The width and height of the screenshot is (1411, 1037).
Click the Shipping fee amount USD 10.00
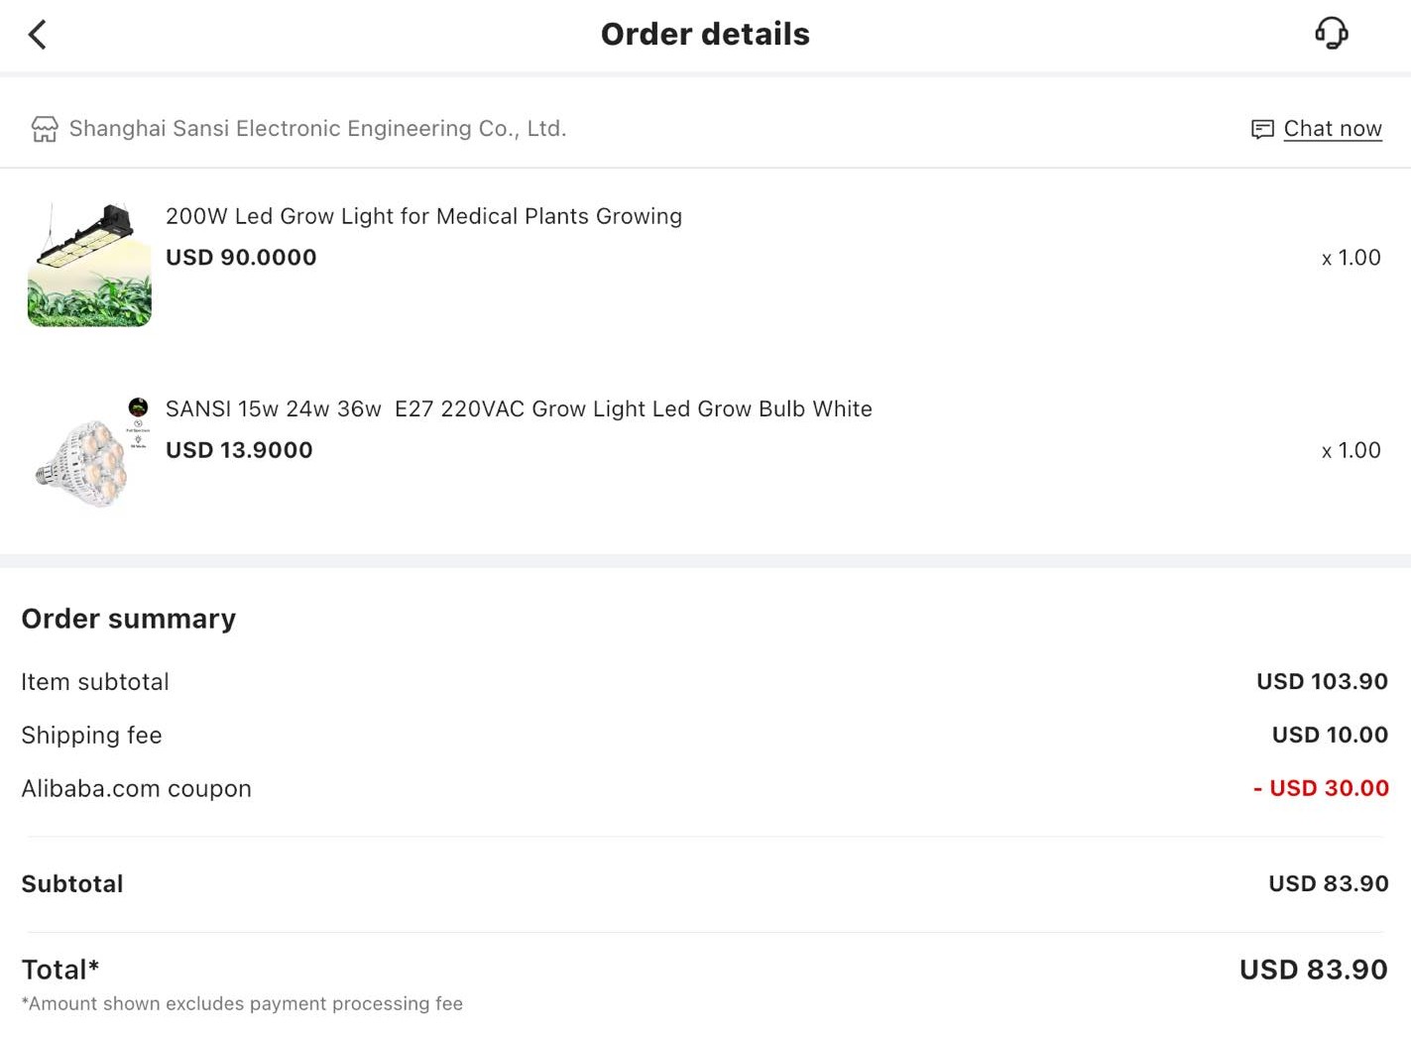(1330, 736)
